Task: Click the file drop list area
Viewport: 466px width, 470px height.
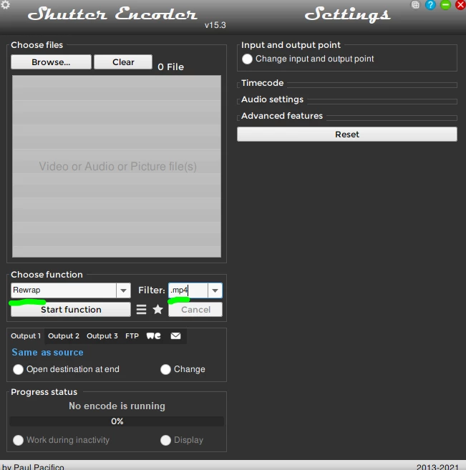Action: coord(117,167)
